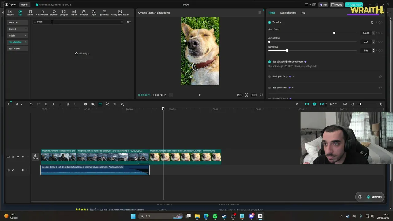This screenshot has height=221, width=393.
Task: Toggle the Temel section checkbox
Action: pos(270,22)
